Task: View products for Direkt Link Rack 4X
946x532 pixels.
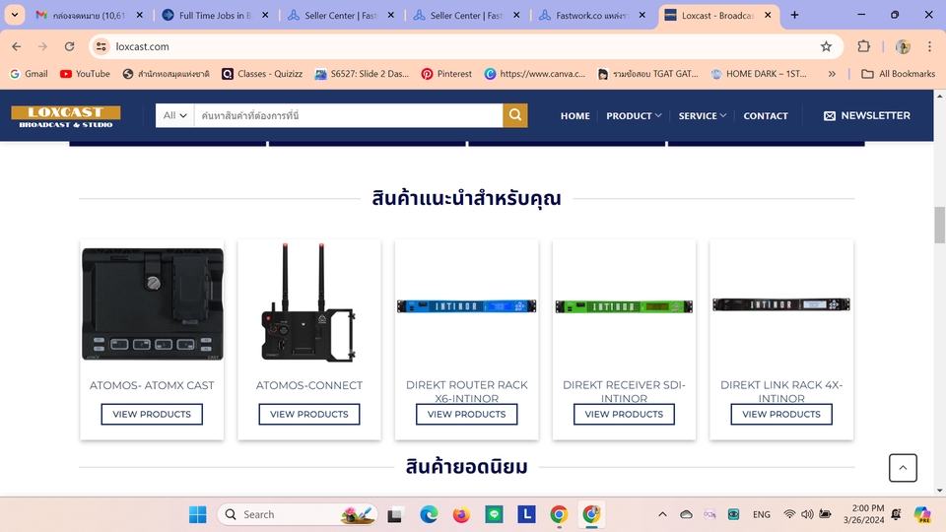Action: pyautogui.click(x=781, y=415)
